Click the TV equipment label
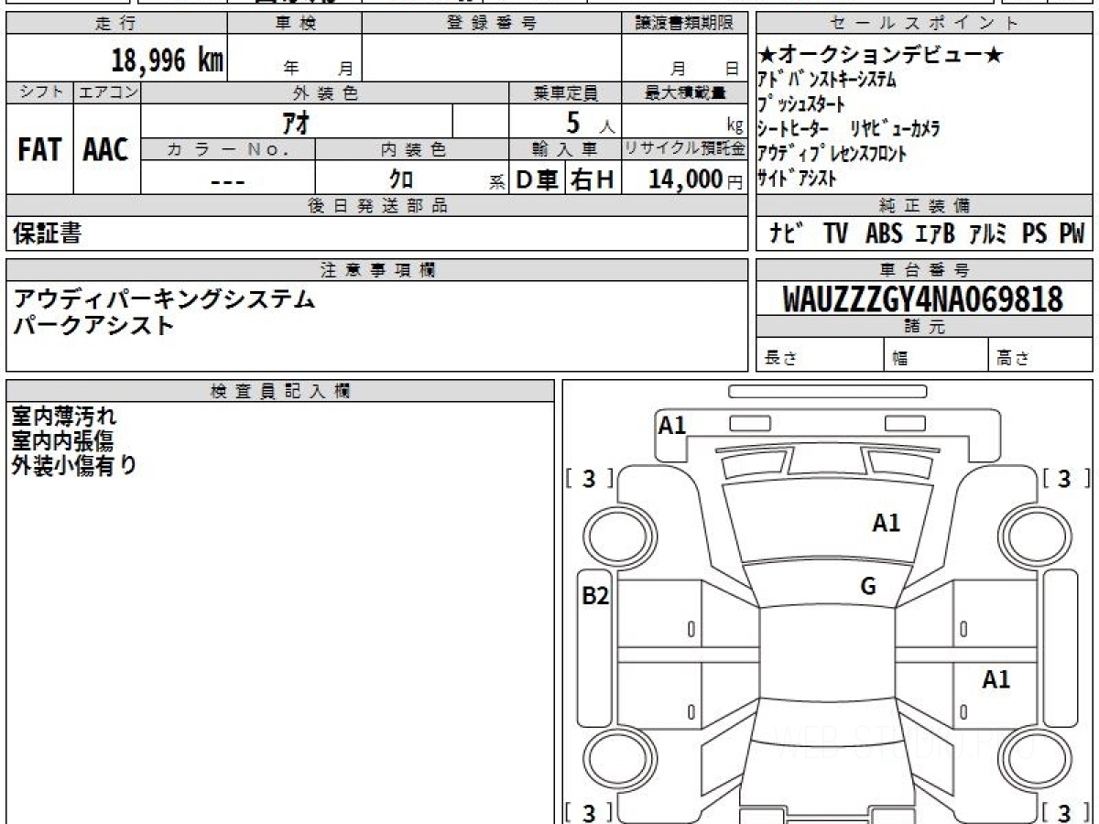 (x=835, y=234)
